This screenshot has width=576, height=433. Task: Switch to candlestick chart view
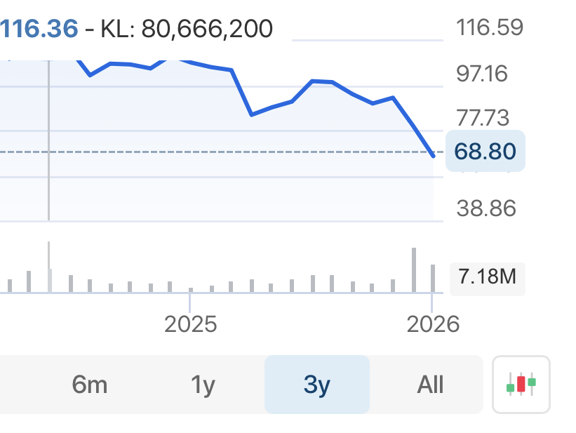521,384
